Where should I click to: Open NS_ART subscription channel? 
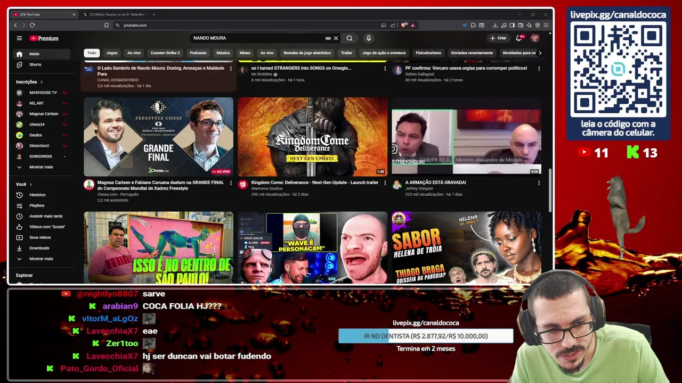pos(43,103)
